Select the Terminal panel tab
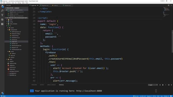The height and width of the screenshot is (97, 173). pos(61,85)
